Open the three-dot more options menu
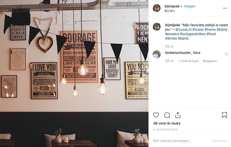This screenshot has height=147, width=231. point(225,8)
